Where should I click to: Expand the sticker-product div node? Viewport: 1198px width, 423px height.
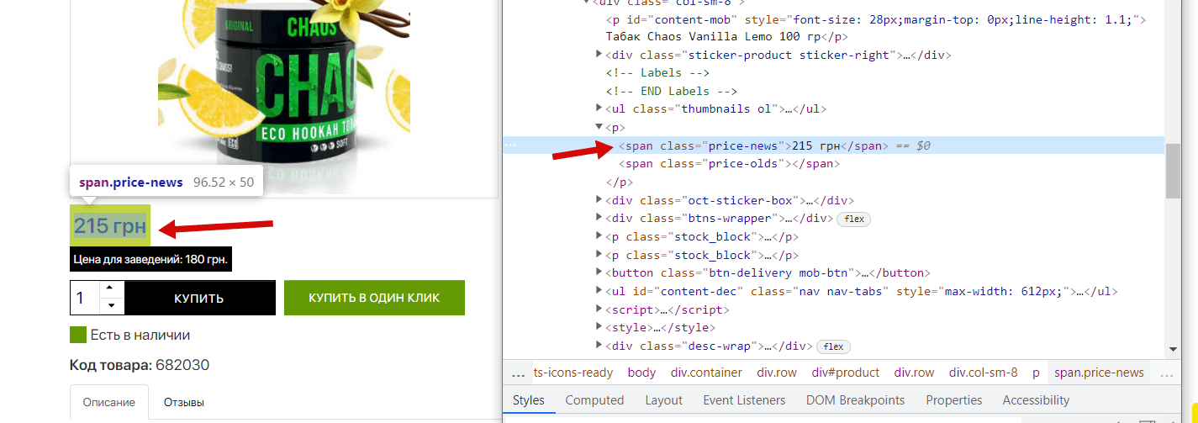pos(599,56)
